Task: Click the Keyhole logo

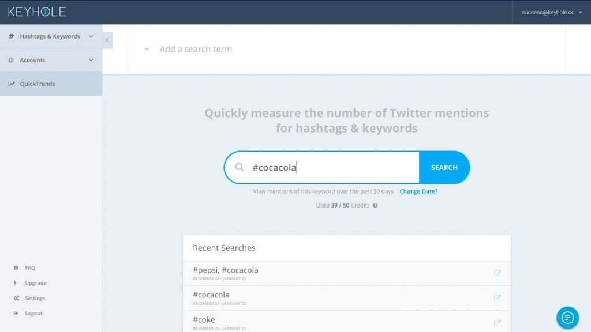Action: 37,12
